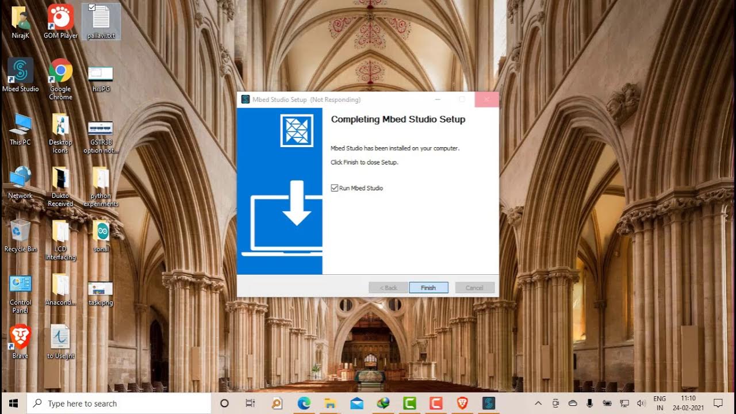Click the disabled Back button in Setup
736x414 pixels.
tap(388, 287)
